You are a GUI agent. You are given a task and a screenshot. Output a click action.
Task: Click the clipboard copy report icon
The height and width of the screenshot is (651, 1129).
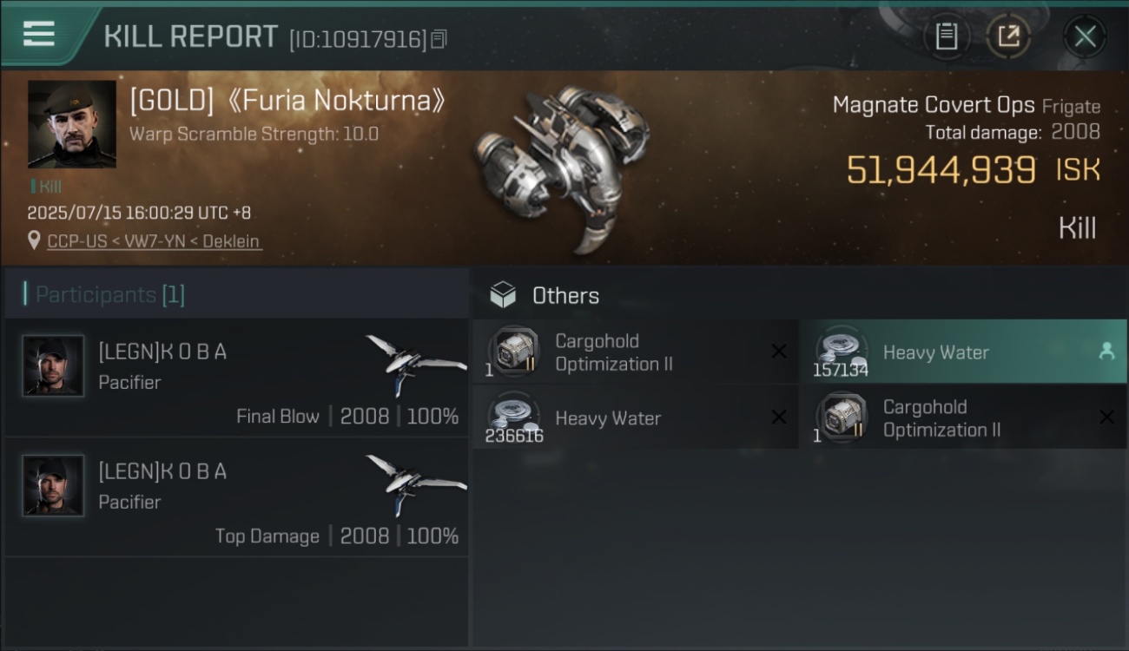pyautogui.click(x=947, y=36)
